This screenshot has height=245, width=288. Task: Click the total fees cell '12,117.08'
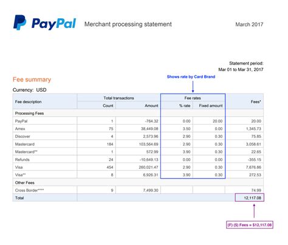(x=250, y=198)
